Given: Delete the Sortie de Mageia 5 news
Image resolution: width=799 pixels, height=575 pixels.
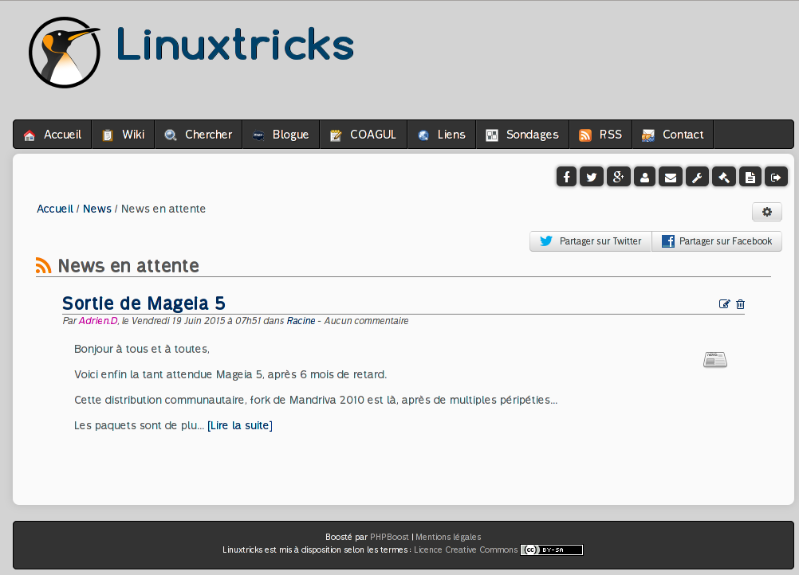Looking at the screenshot, I should coord(741,303).
